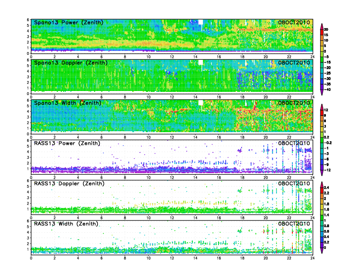Viewport: 359px width, 277px height.
Task: Click the 1.4 label on the bottom colorbar
Action: click(x=326, y=215)
